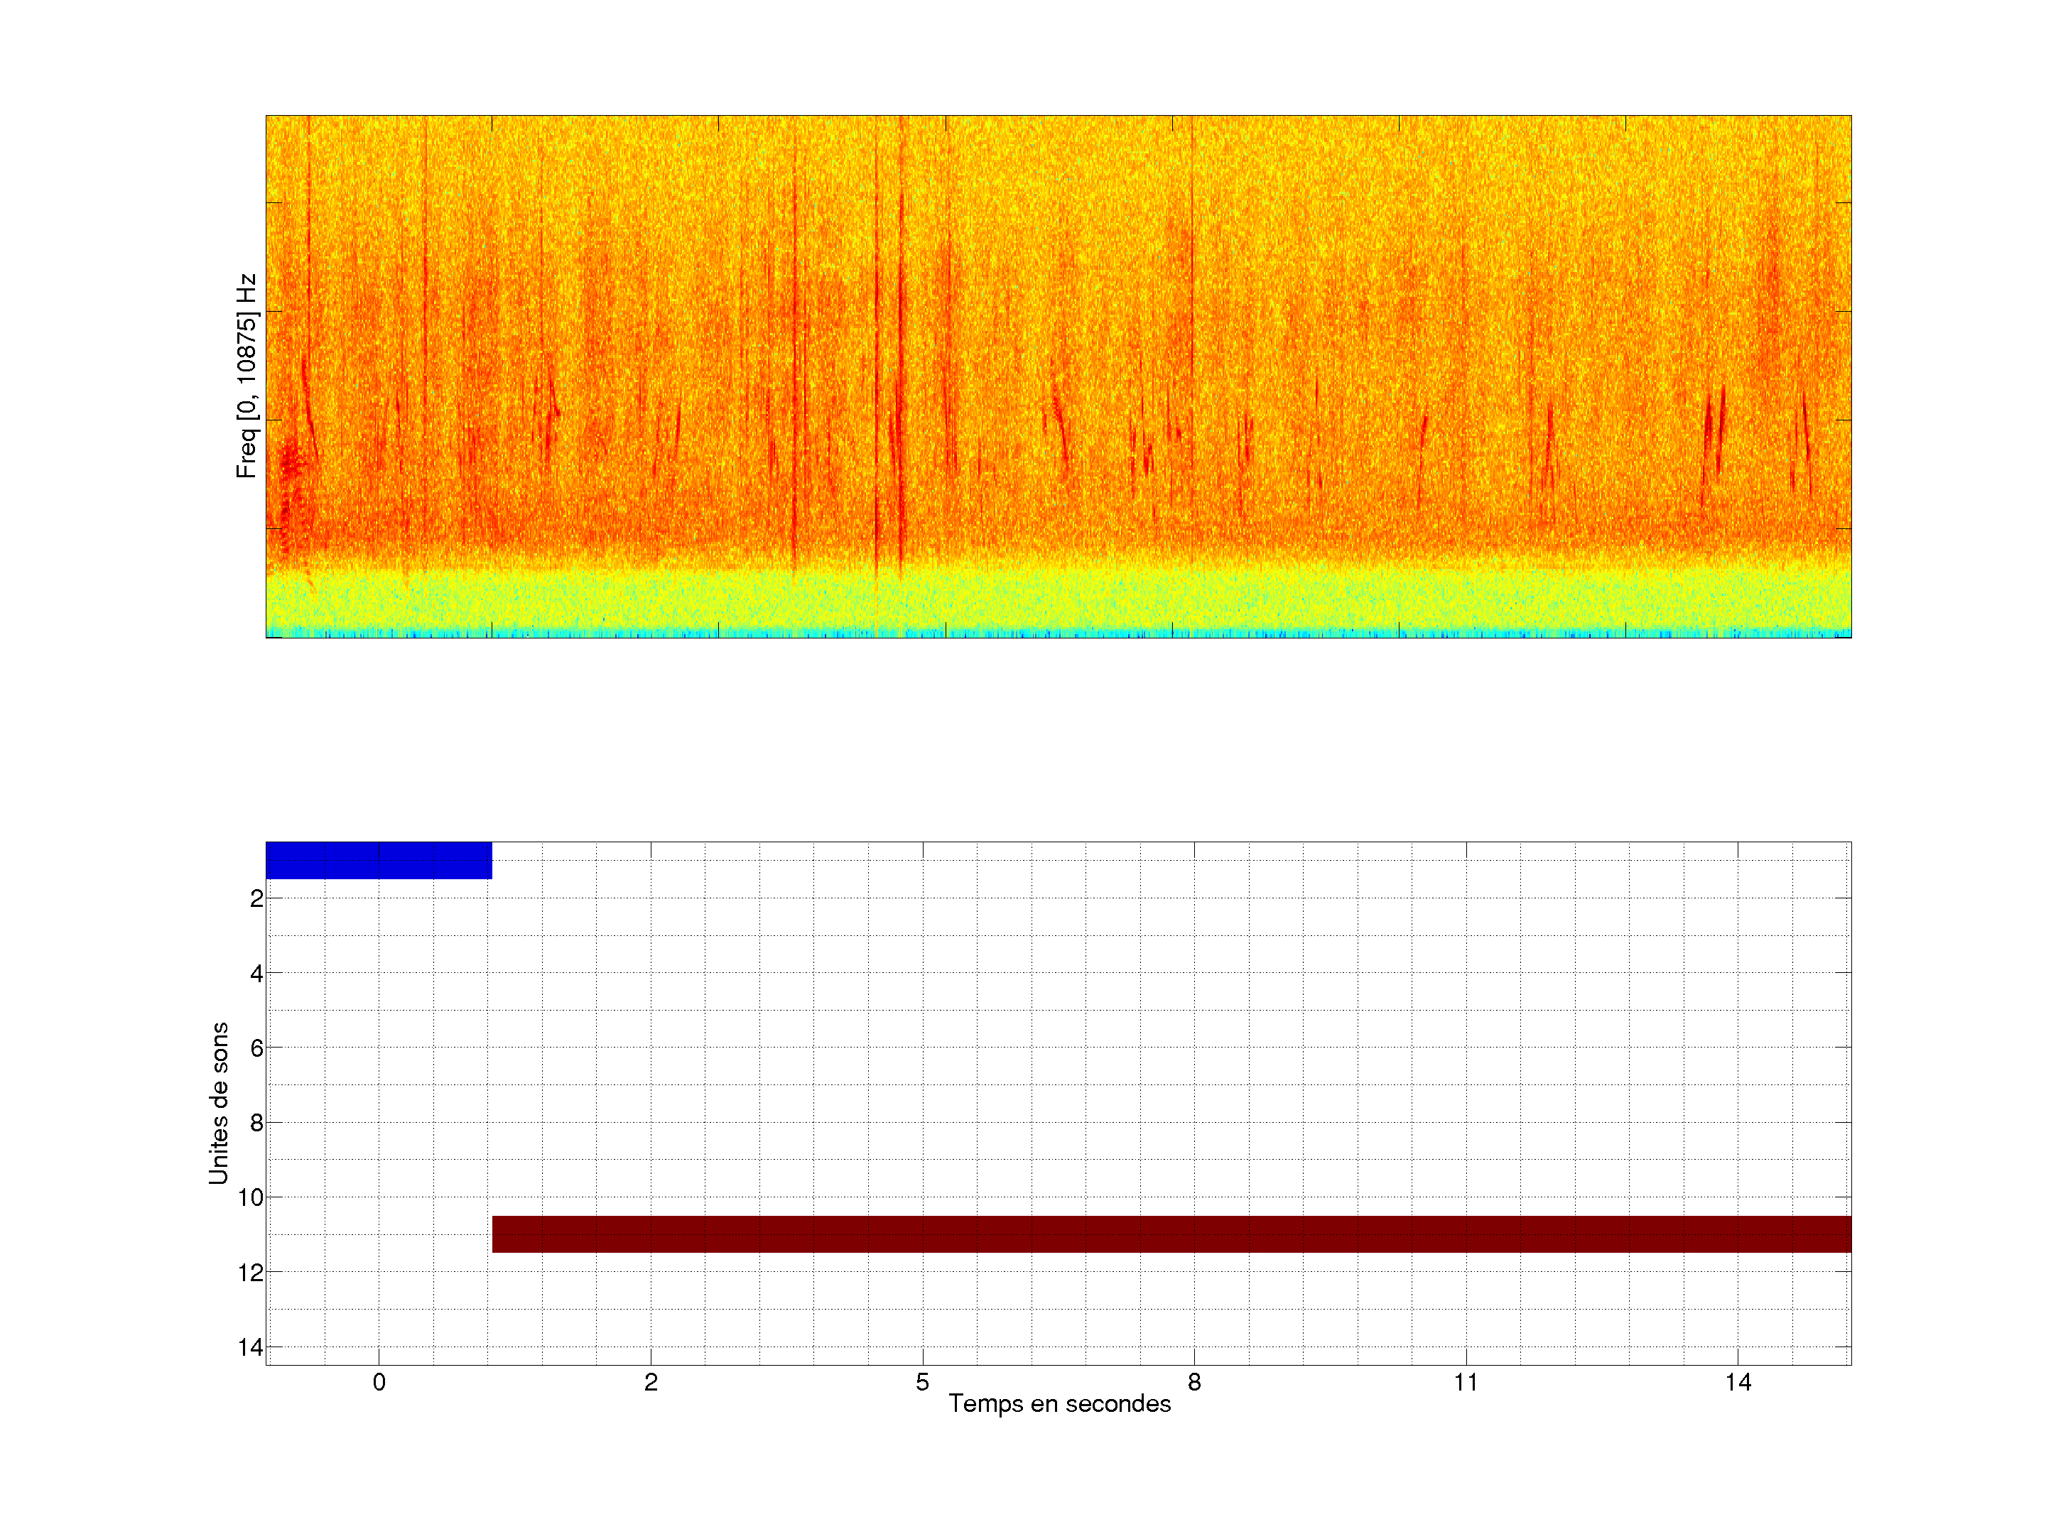Click y-axis tick label '6' of units plot
Viewport: 2046px width, 1534px height.
pyautogui.click(x=256, y=1048)
